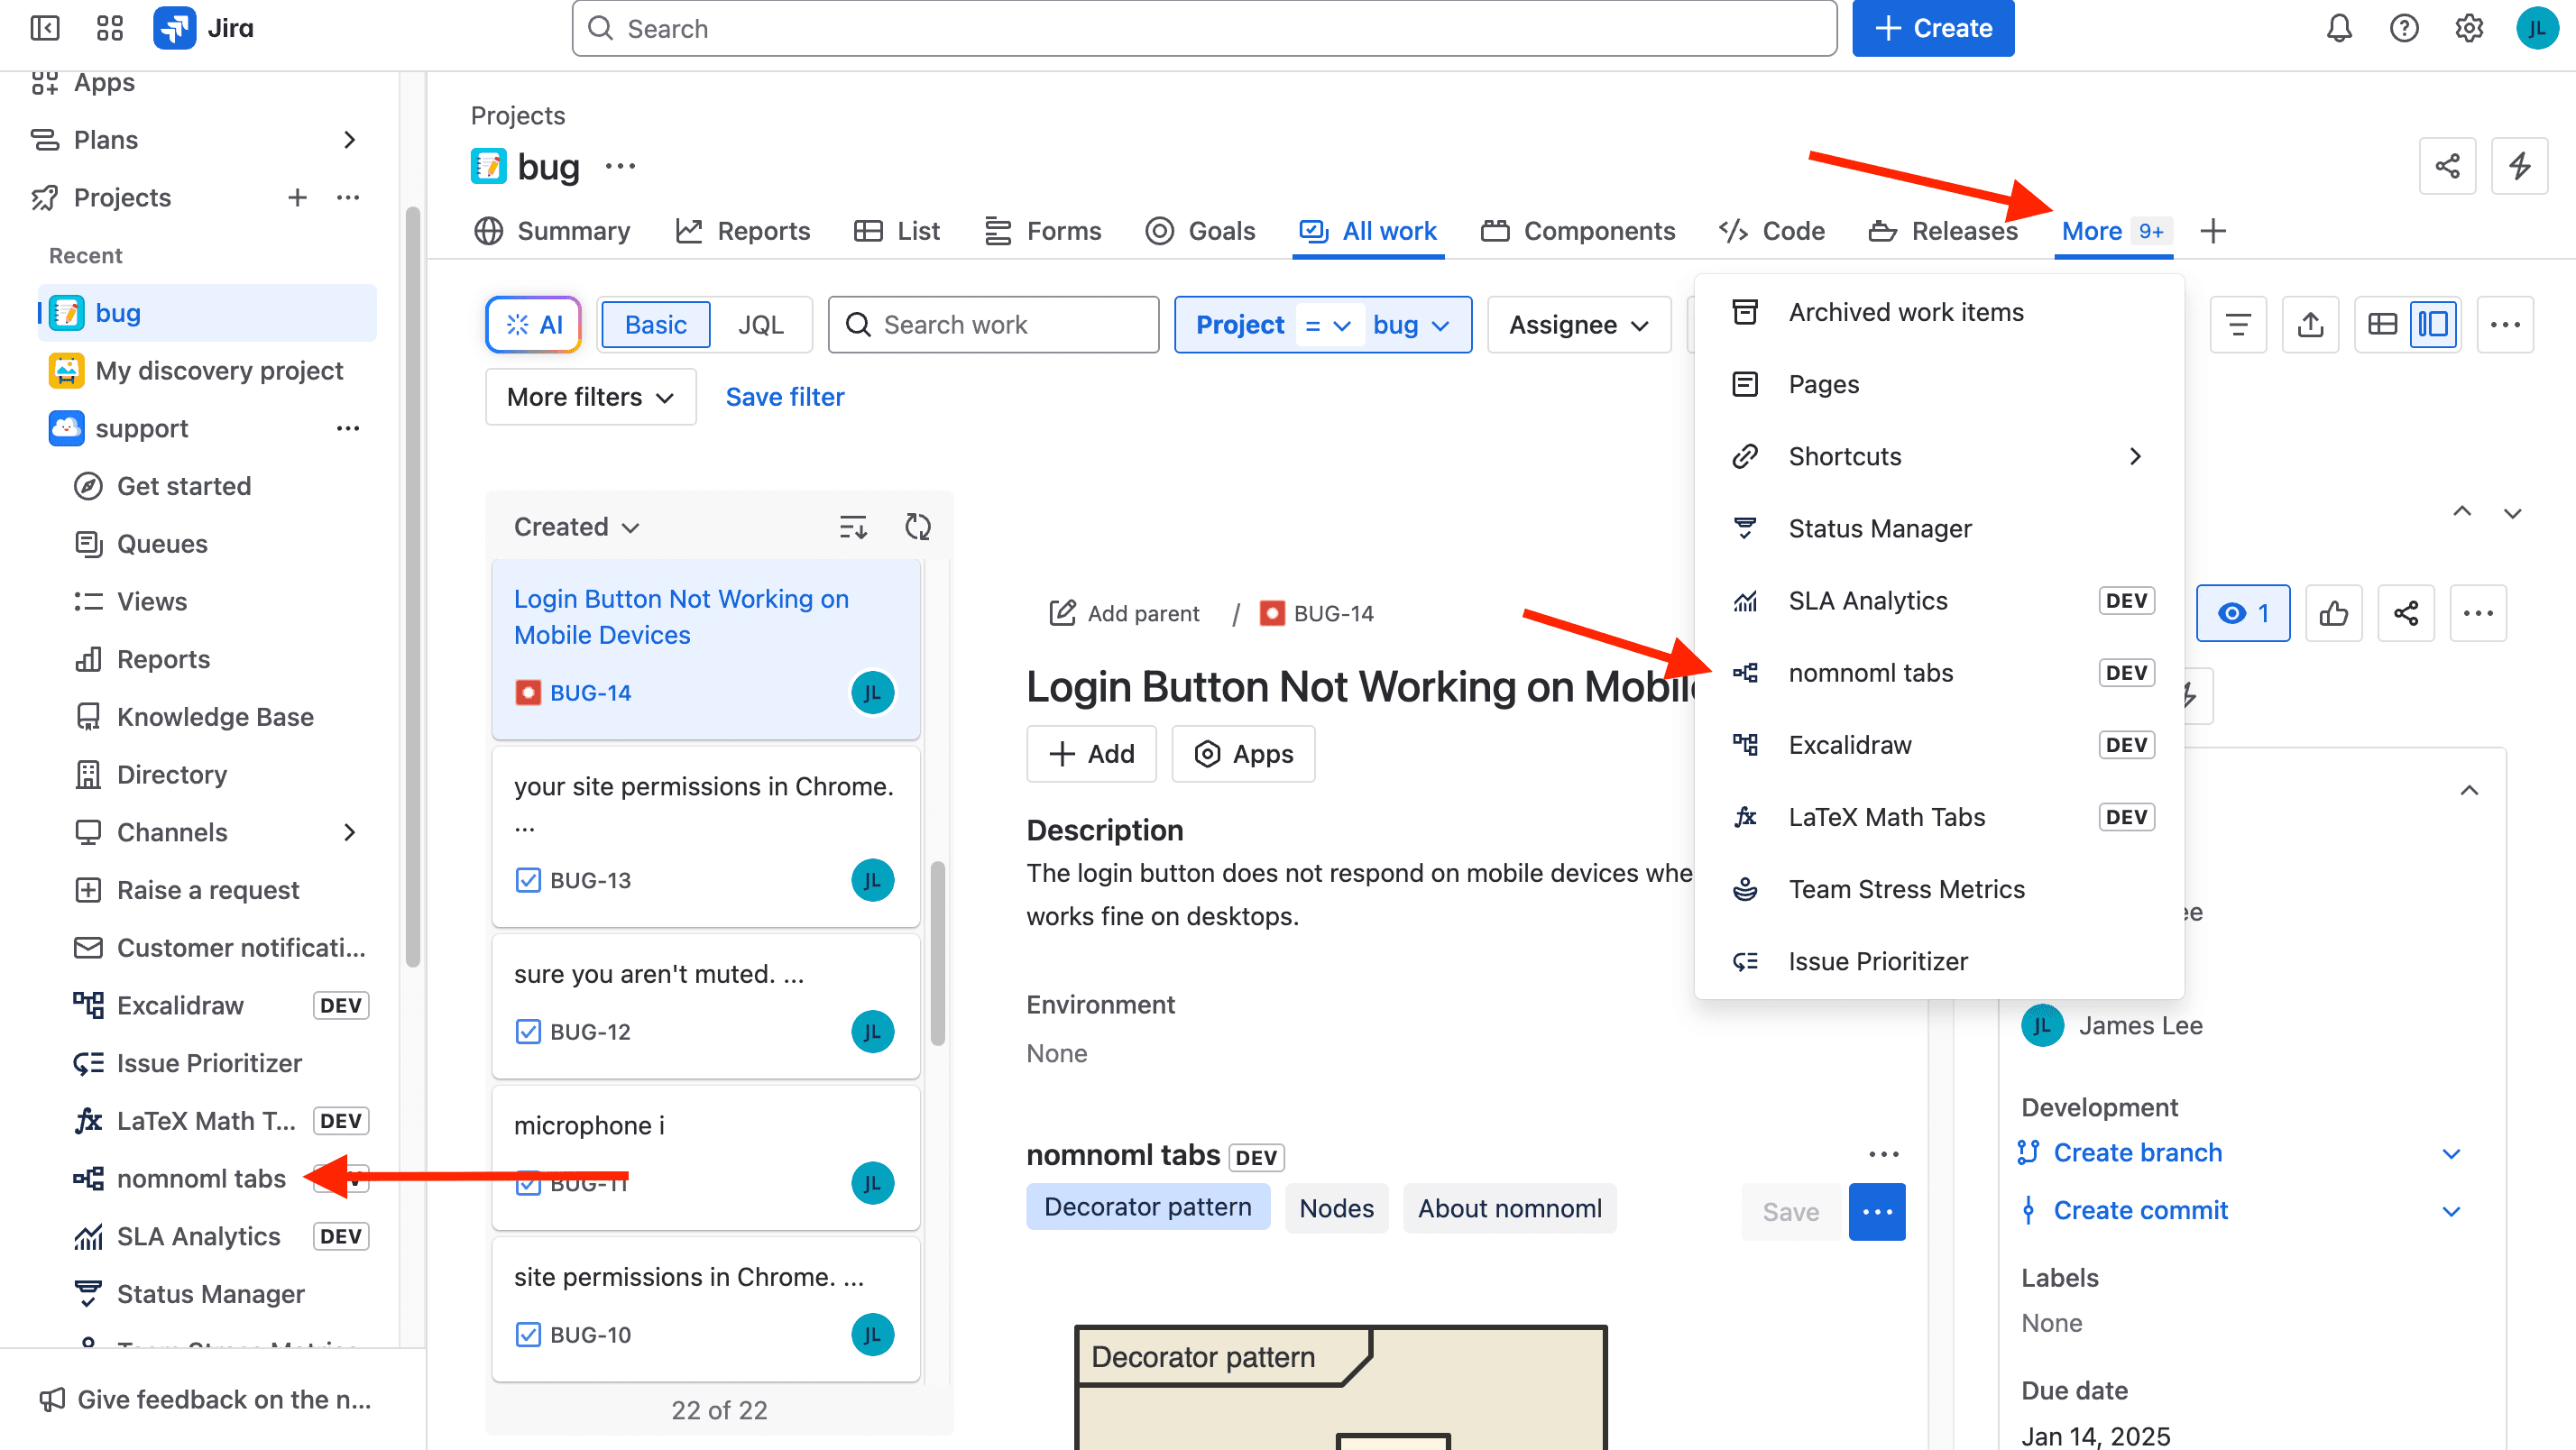
Task: Switch to the Summary tab
Action: tap(553, 231)
